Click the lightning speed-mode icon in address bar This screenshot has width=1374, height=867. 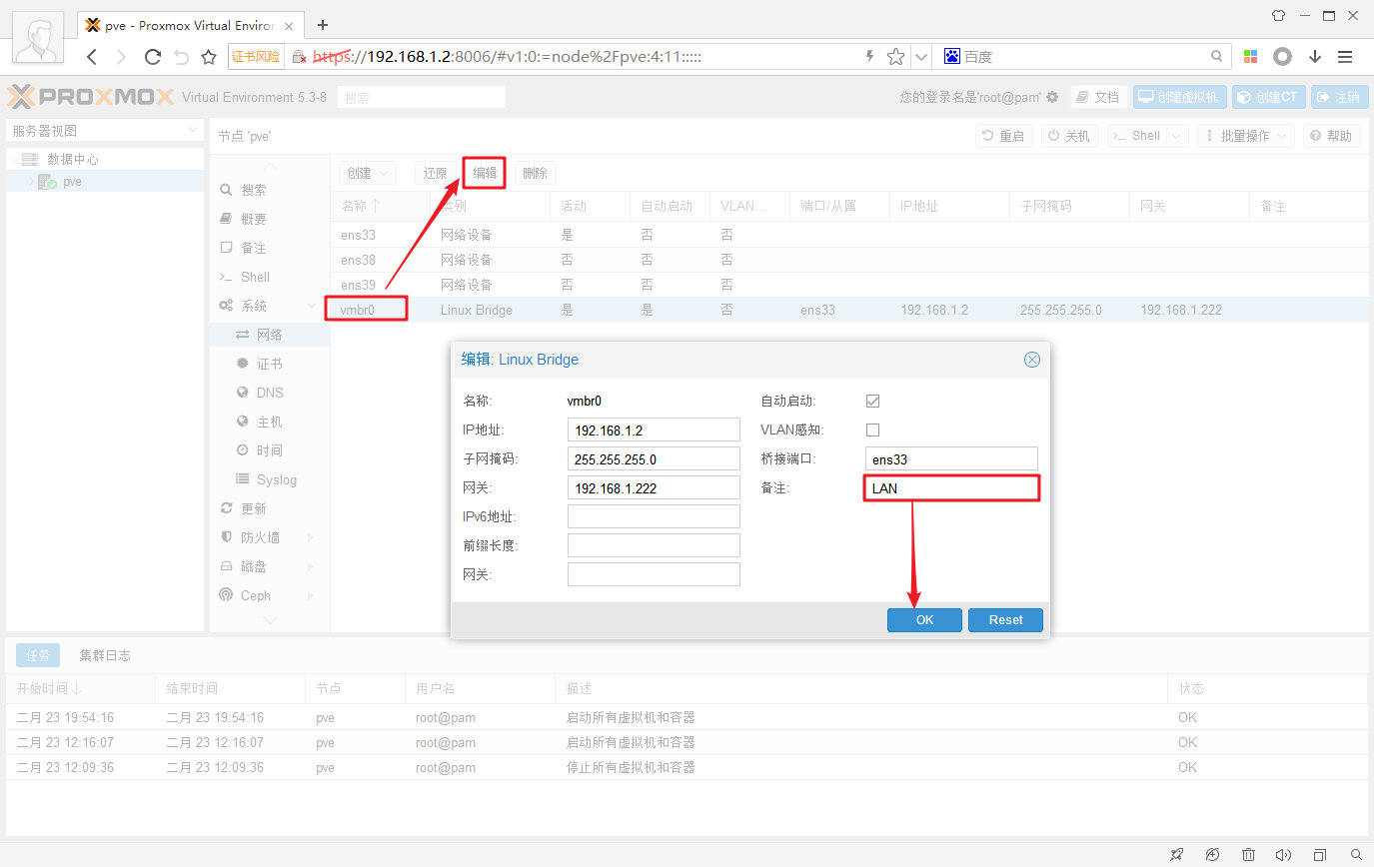click(870, 57)
